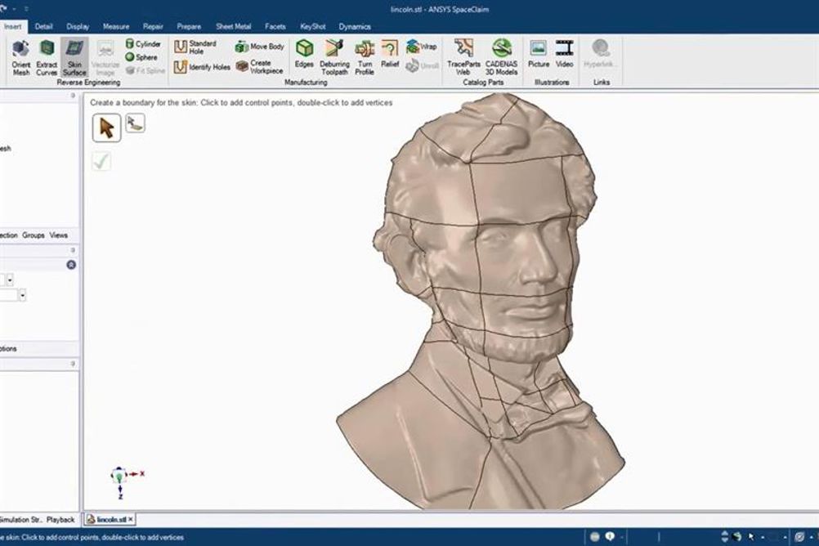The image size is (819, 546).
Task: Pick the second tool guide beside the arrow
Action: 136,123
